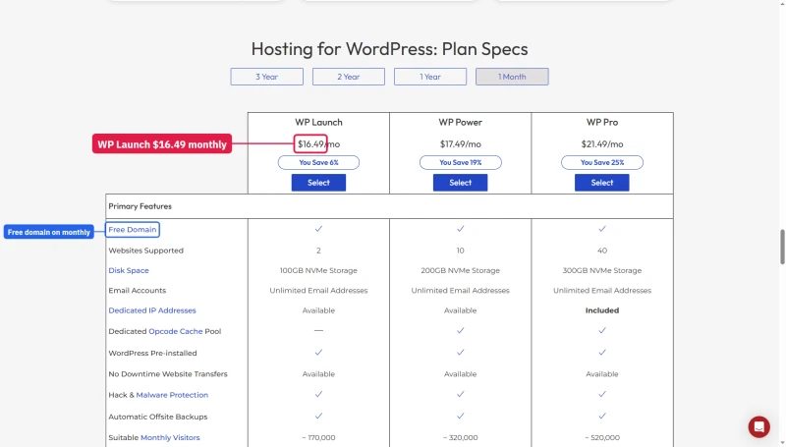Click WP Pro websites supported value 40

pos(602,251)
